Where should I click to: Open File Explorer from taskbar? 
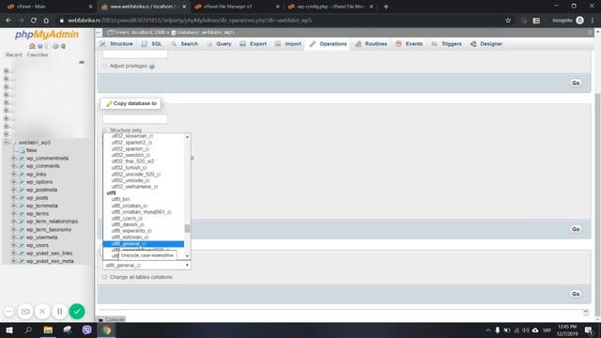click(48, 330)
